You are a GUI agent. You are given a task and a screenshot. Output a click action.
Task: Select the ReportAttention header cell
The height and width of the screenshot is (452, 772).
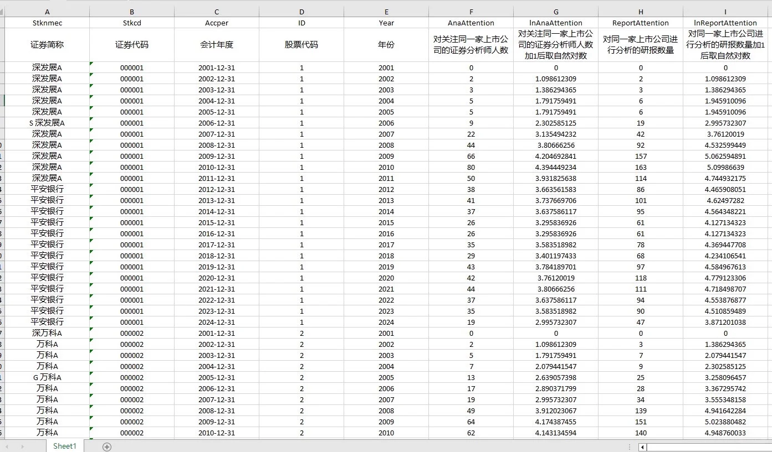(x=641, y=23)
